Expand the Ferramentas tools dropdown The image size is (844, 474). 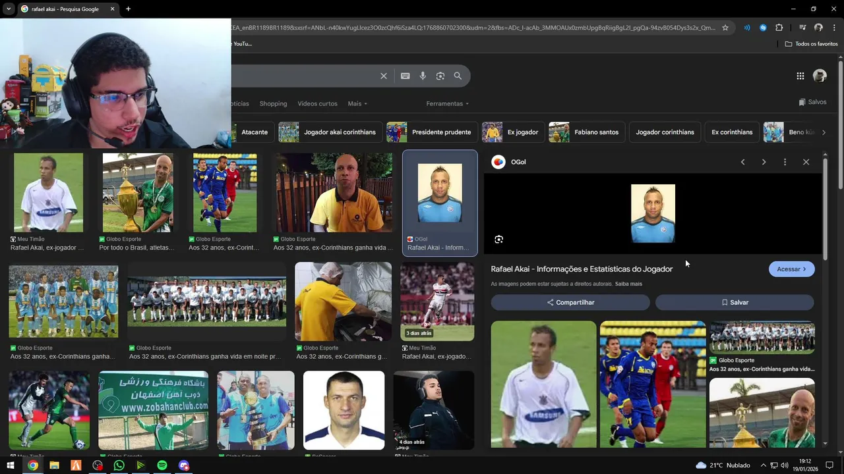447,103
